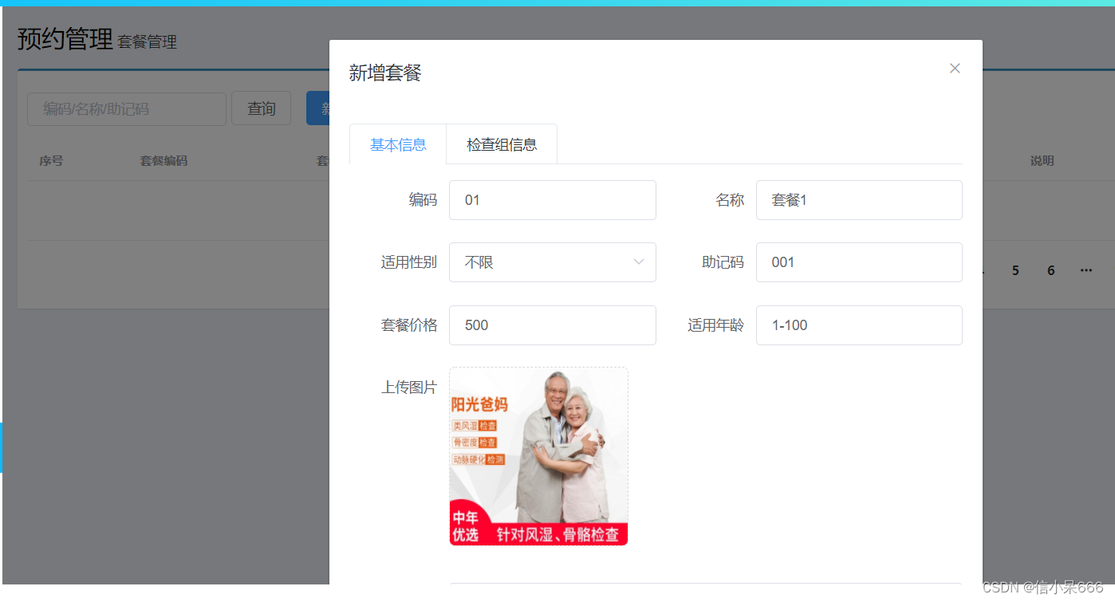Click the chevron arrow on 适用性别 selector
This screenshot has width=1115, height=602.
638,262
